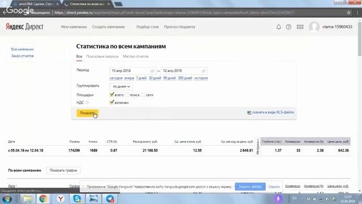Set period to 365 дней

[x=185, y=78]
